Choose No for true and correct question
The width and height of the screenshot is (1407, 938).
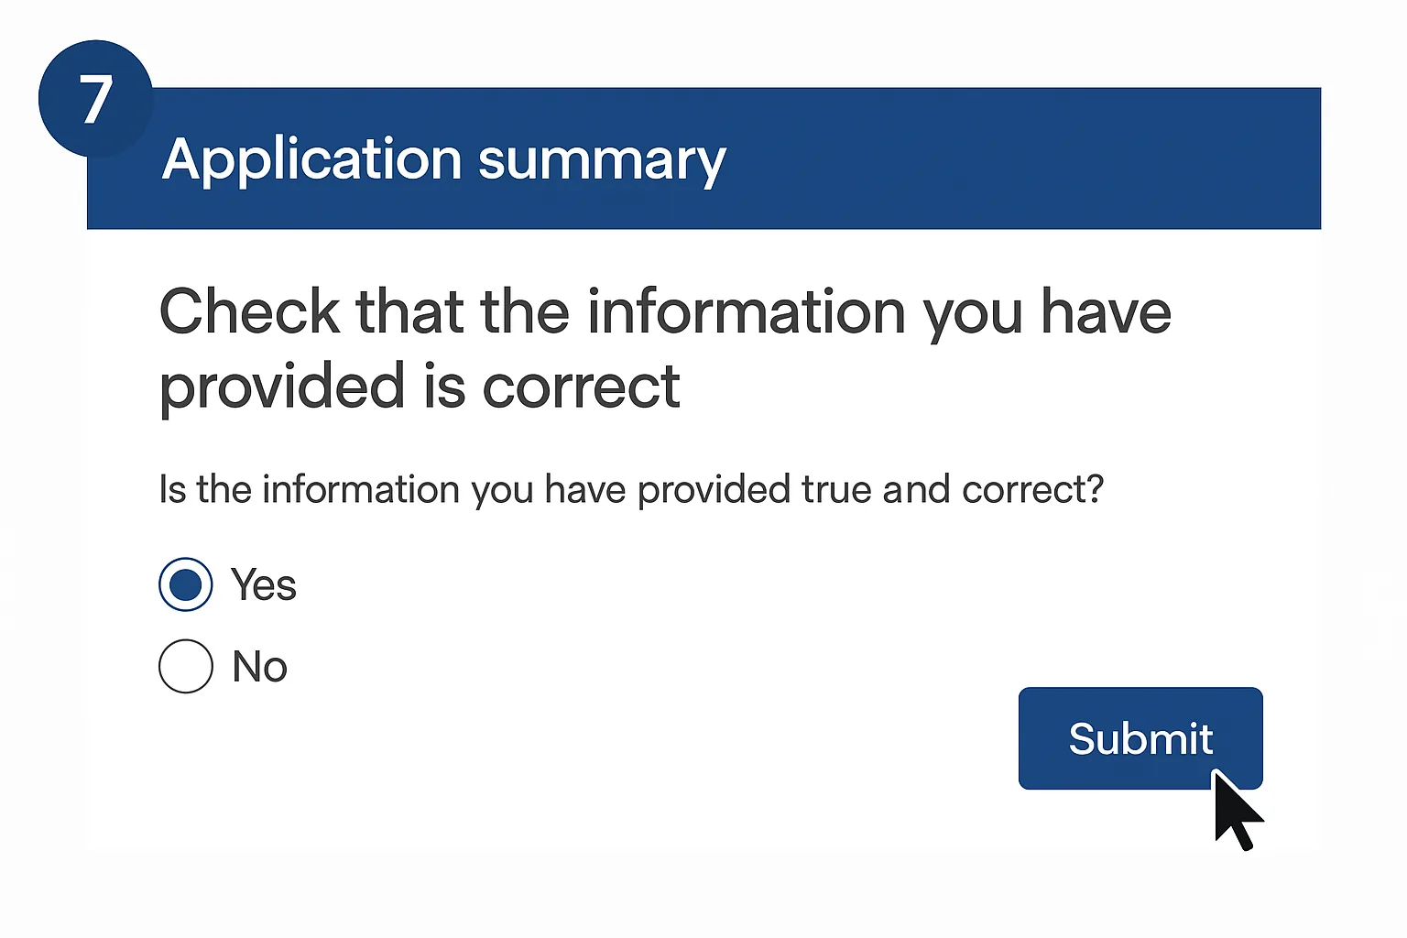pos(186,666)
